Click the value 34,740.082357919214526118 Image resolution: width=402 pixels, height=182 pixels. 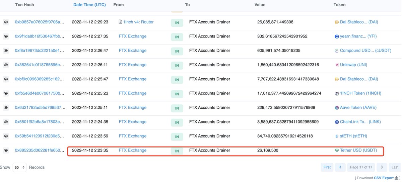[x=285, y=136]
